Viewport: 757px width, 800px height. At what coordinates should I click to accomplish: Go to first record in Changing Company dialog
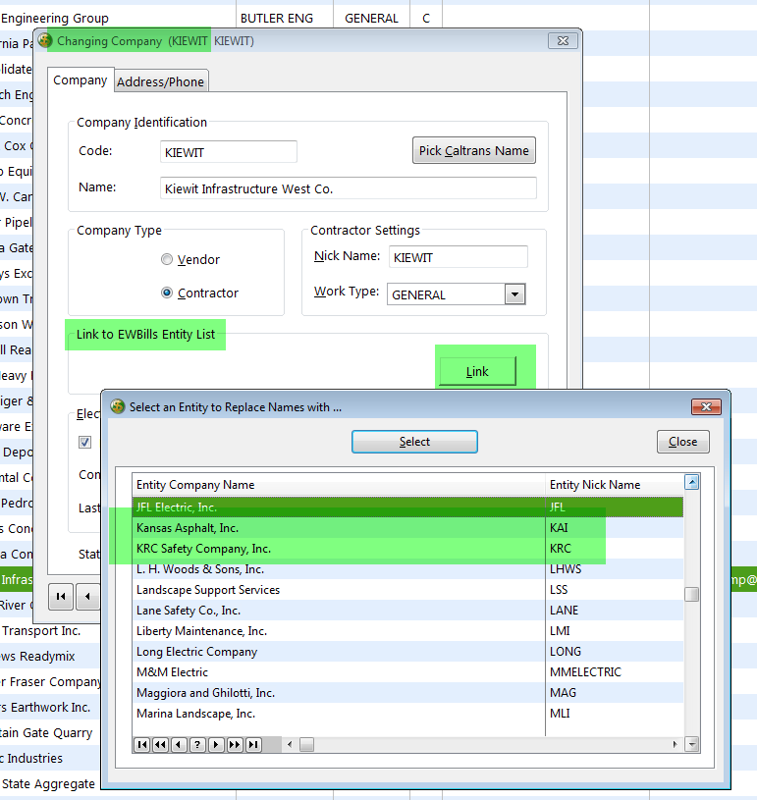(61, 597)
